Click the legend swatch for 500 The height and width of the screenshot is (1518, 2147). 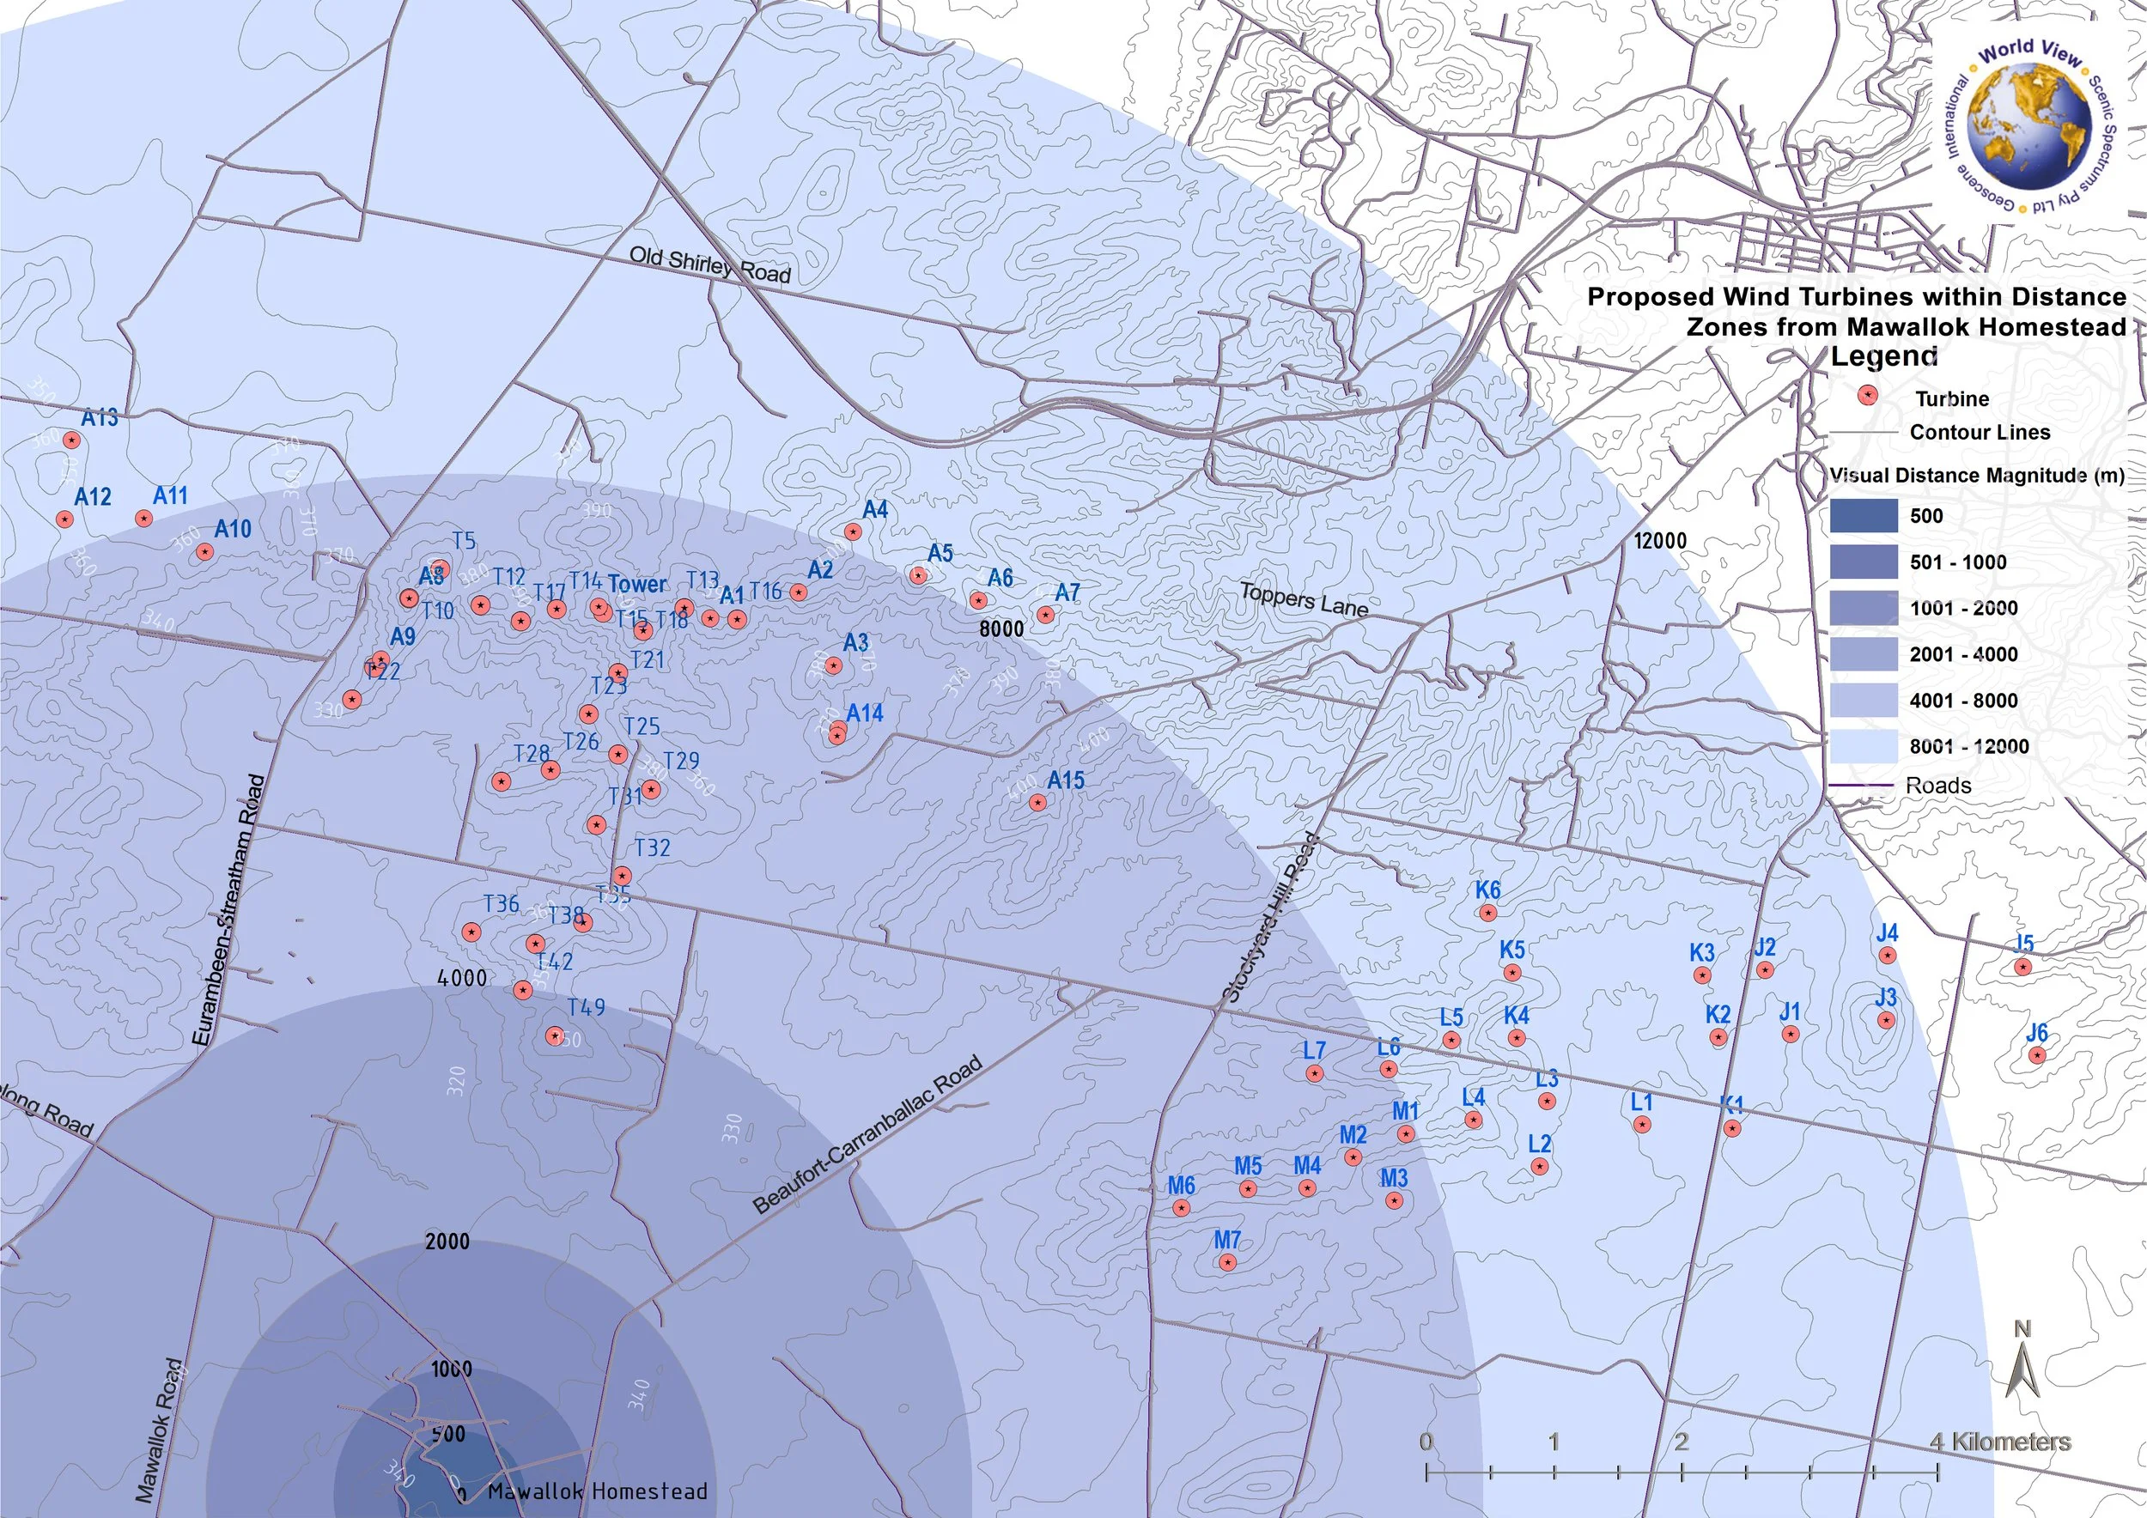pyautogui.click(x=1864, y=515)
